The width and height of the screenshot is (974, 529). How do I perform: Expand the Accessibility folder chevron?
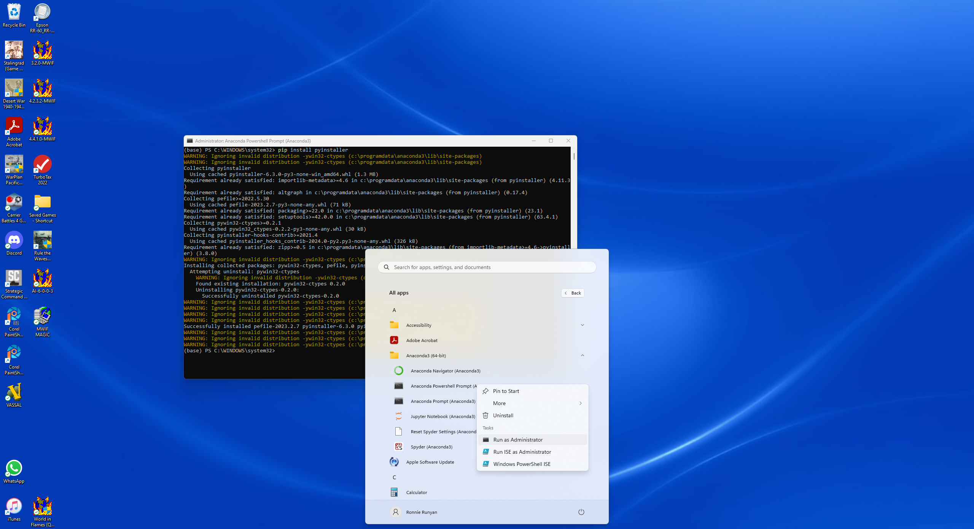(x=582, y=325)
